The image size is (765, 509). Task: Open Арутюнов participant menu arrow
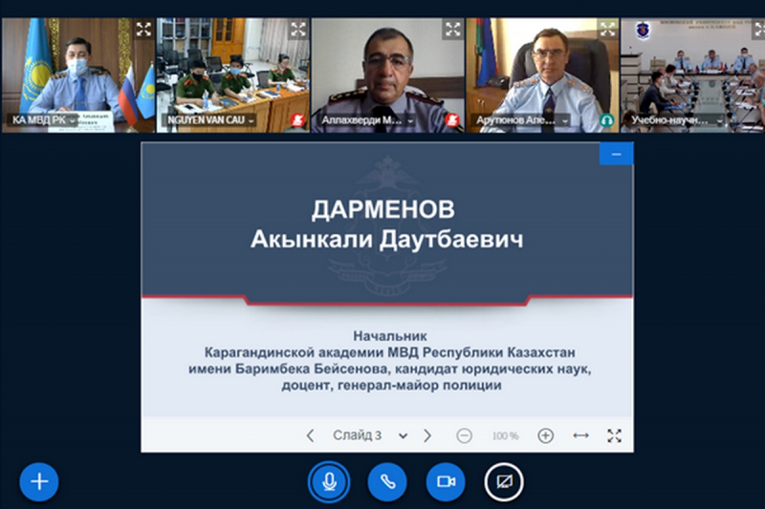565,120
